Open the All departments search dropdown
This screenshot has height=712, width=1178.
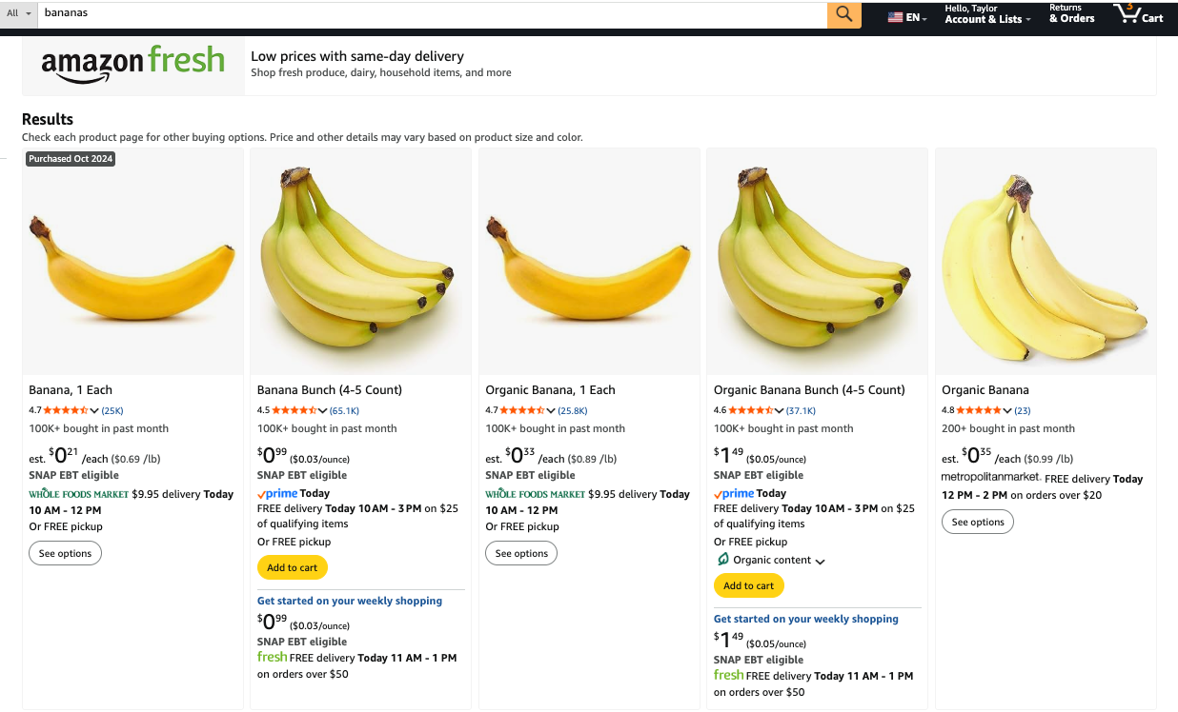tap(19, 13)
